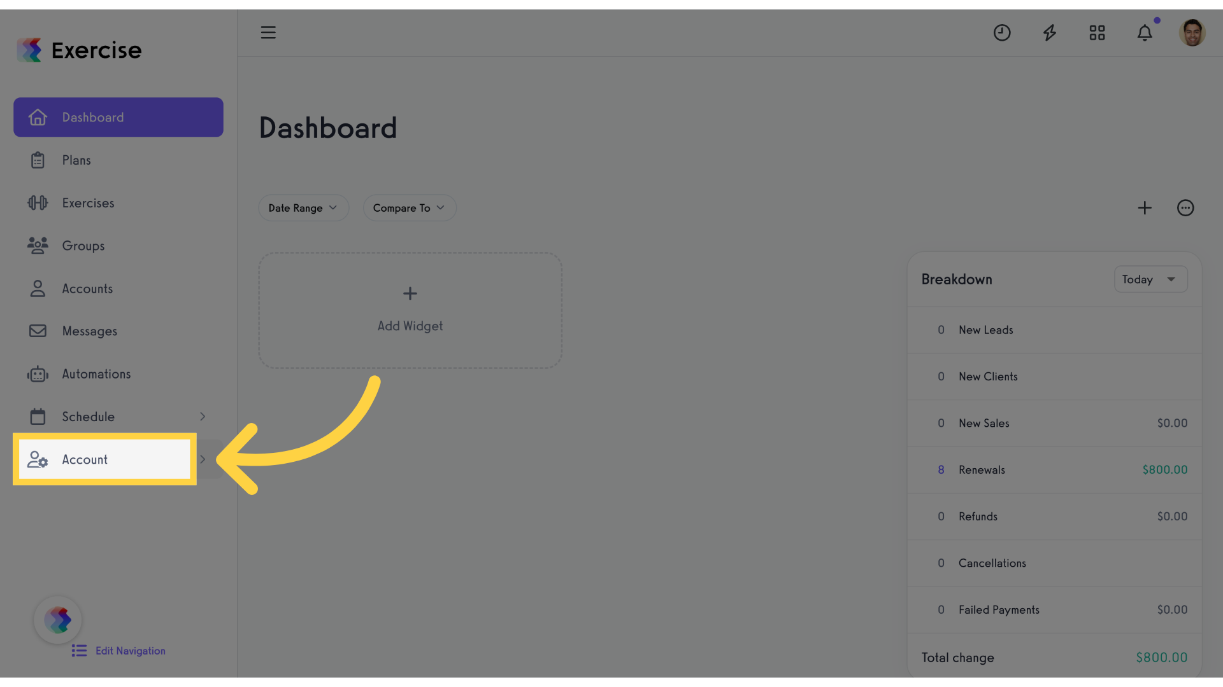Viewport: 1223px width, 687px height.
Task: Expand the Compare To dropdown
Action: click(x=410, y=208)
